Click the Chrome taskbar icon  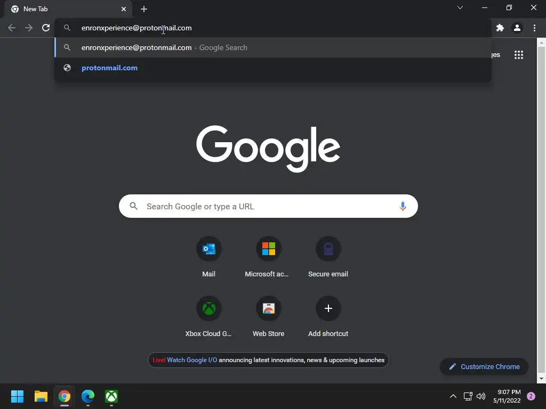pyautogui.click(x=65, y=396)
